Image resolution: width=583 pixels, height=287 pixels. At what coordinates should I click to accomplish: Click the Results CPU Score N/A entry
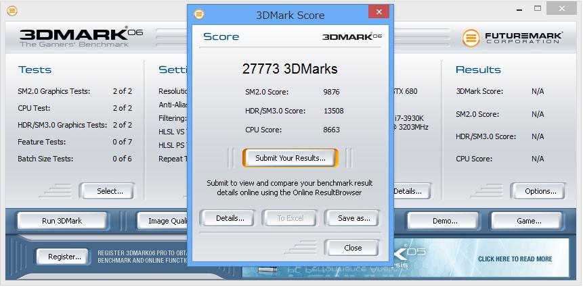pos(500,159)
